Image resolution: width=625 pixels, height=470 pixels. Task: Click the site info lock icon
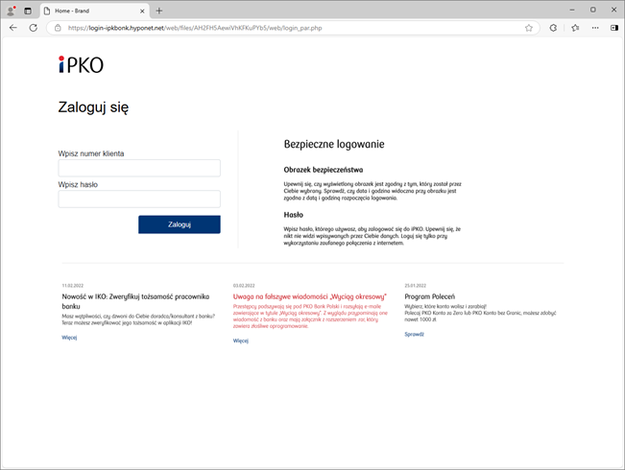tap(58, 28)
